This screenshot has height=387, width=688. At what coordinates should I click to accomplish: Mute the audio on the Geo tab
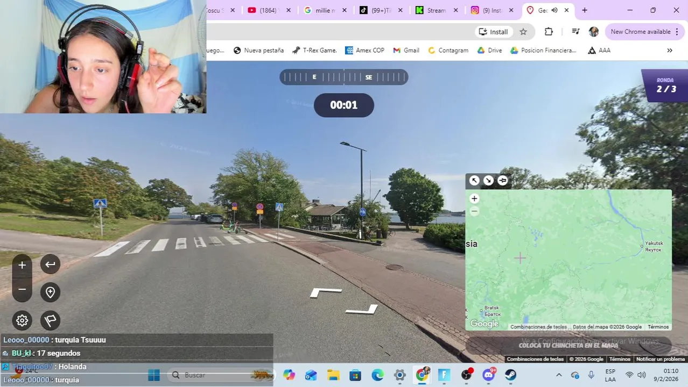(x=554, y=10)
